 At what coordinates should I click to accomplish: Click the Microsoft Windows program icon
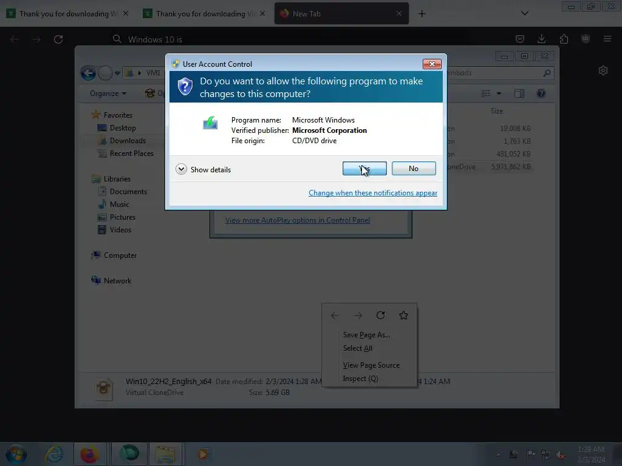(x=210, y=123)
